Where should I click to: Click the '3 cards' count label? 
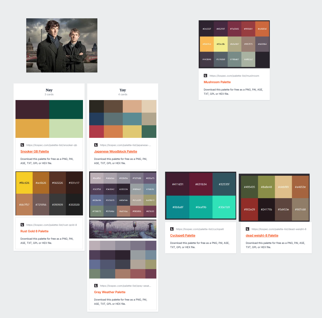tap(49, 94)
